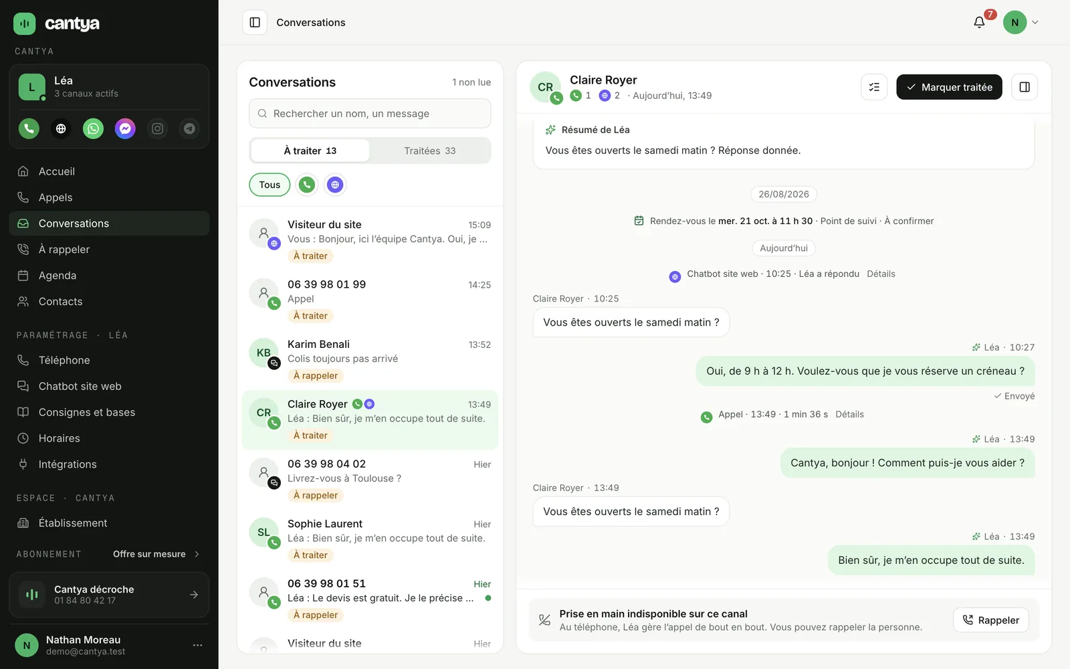Open Appels in the sidebar
Viewport: 1070px width, 669px height.
coord(109,197)
